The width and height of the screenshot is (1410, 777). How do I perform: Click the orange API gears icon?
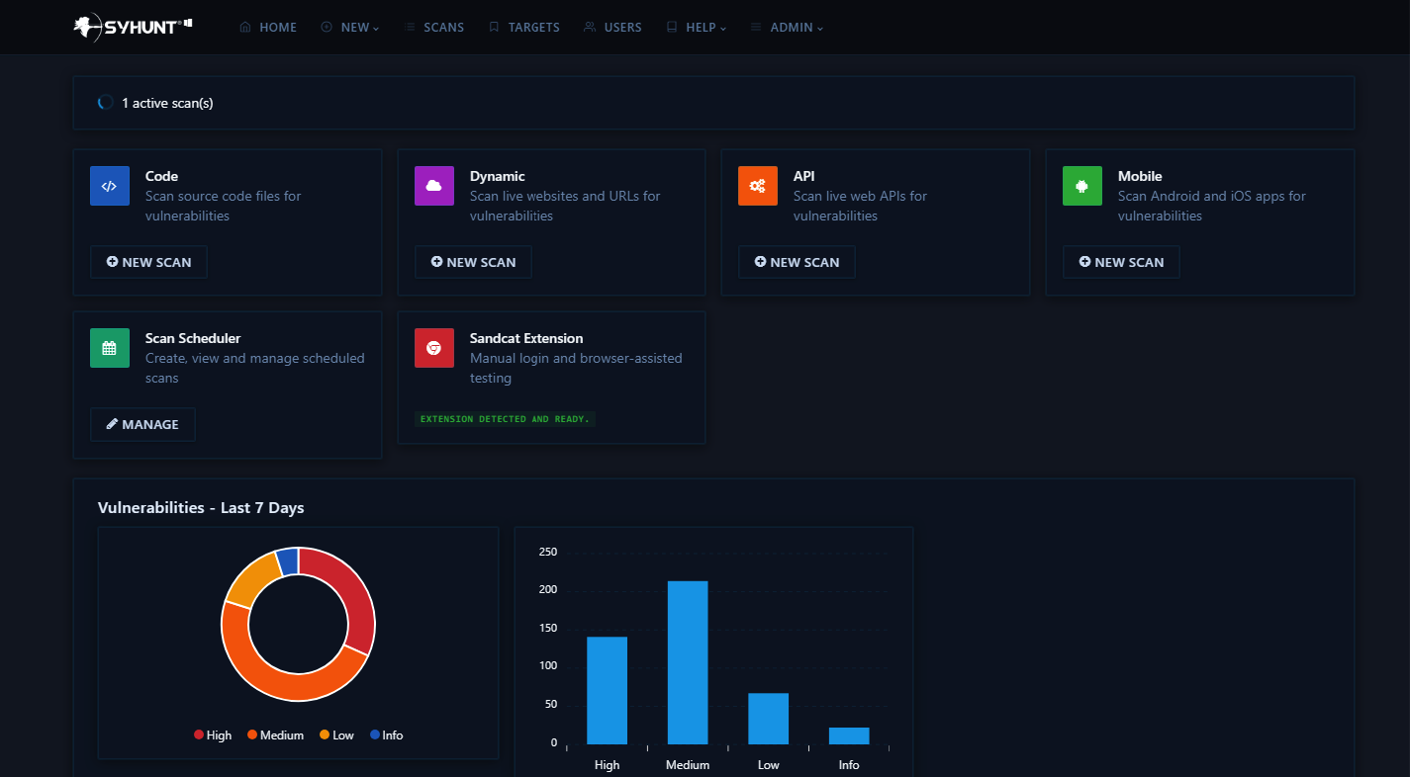pyautogui.click(x=758, y=186)
